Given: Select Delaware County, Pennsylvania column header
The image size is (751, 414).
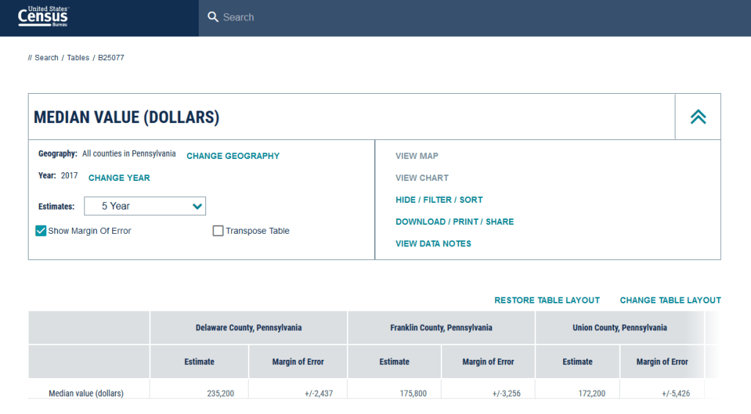Looking at the screenshot, I should point(249,328).
